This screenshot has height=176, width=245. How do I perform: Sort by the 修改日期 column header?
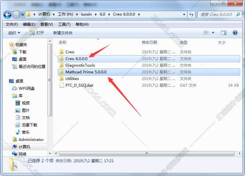pyautogui.click(x=149, y=42)
